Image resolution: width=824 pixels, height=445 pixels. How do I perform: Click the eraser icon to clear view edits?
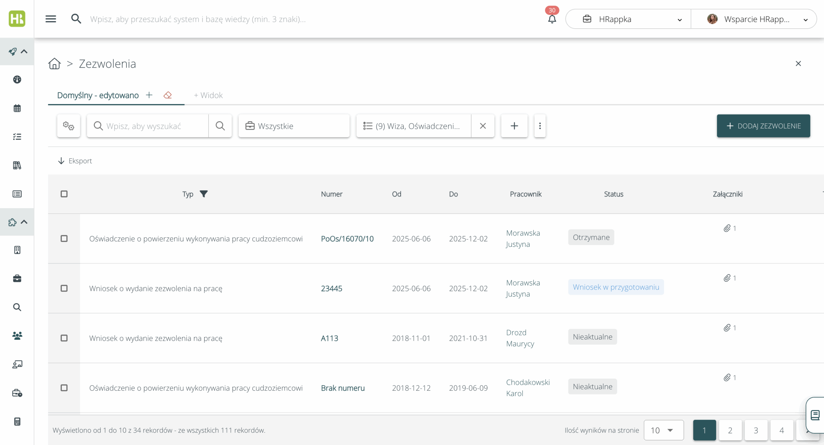pos(167,95)
